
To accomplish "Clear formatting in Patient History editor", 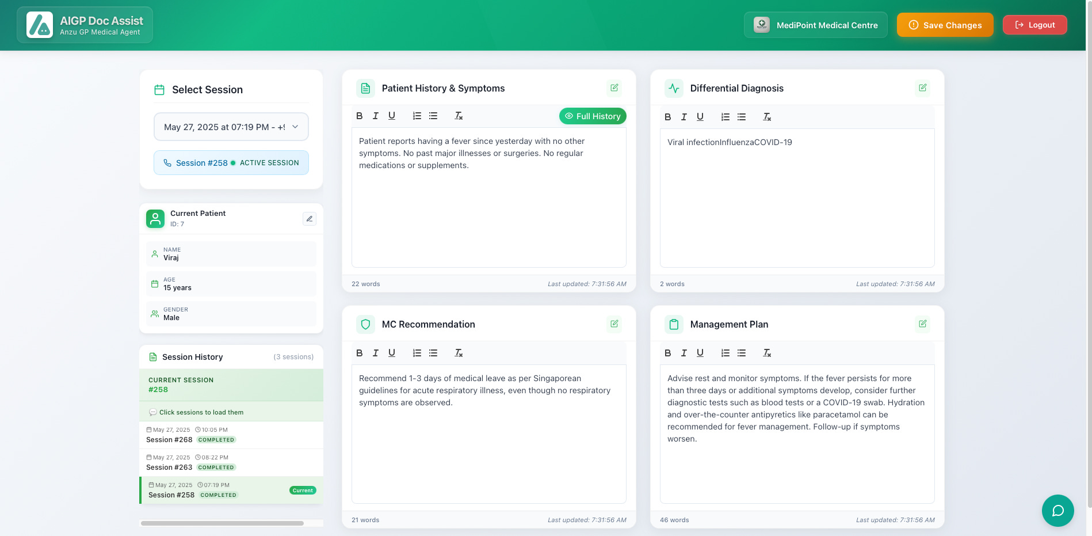I will [459, 116].
